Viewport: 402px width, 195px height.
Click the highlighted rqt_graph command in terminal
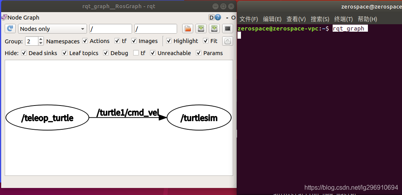(x=350, y=29)
